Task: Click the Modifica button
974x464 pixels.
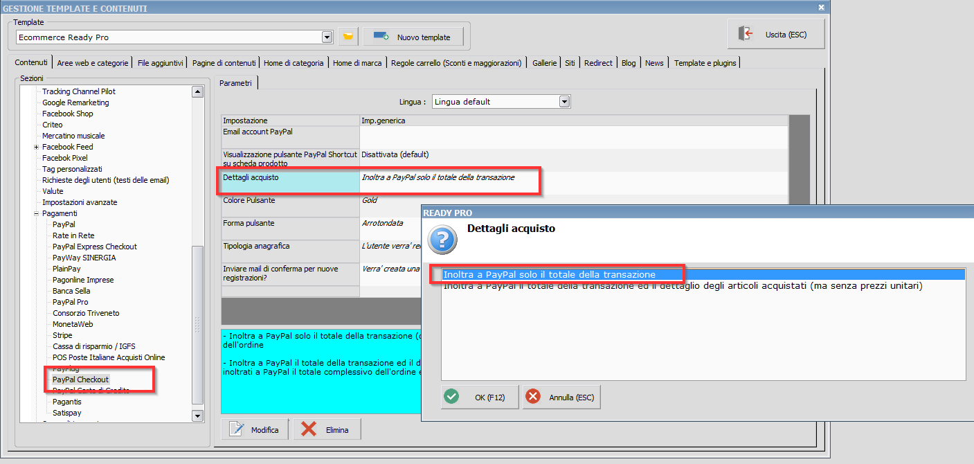Action: tap(255, 429)
